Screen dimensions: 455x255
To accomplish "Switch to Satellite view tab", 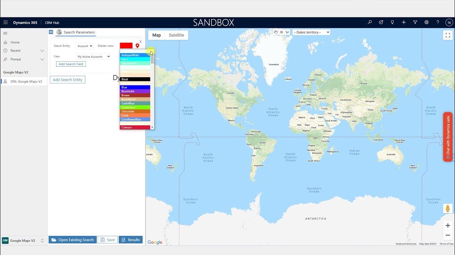I will click(176, 35).
